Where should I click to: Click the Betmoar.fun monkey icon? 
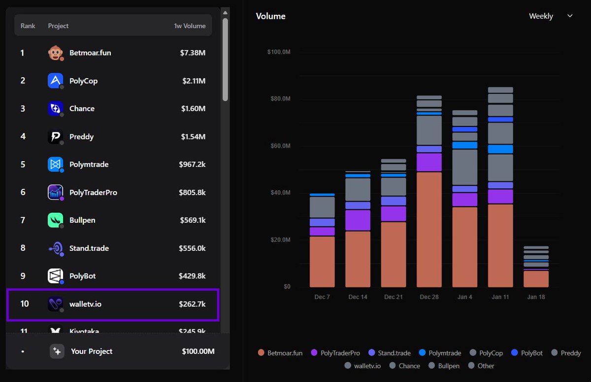tap(55, 53)
